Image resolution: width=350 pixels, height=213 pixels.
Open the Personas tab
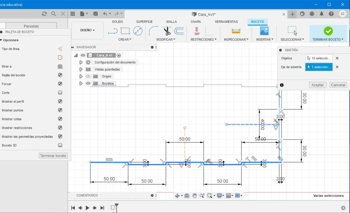click(x=31, y=26)
